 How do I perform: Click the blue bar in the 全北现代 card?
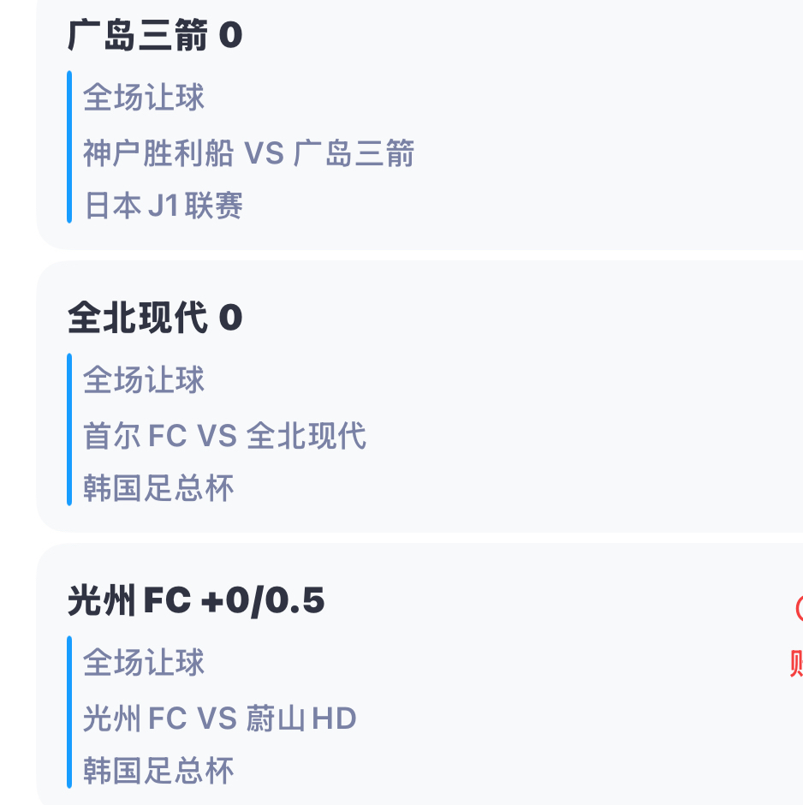point(69,429)
